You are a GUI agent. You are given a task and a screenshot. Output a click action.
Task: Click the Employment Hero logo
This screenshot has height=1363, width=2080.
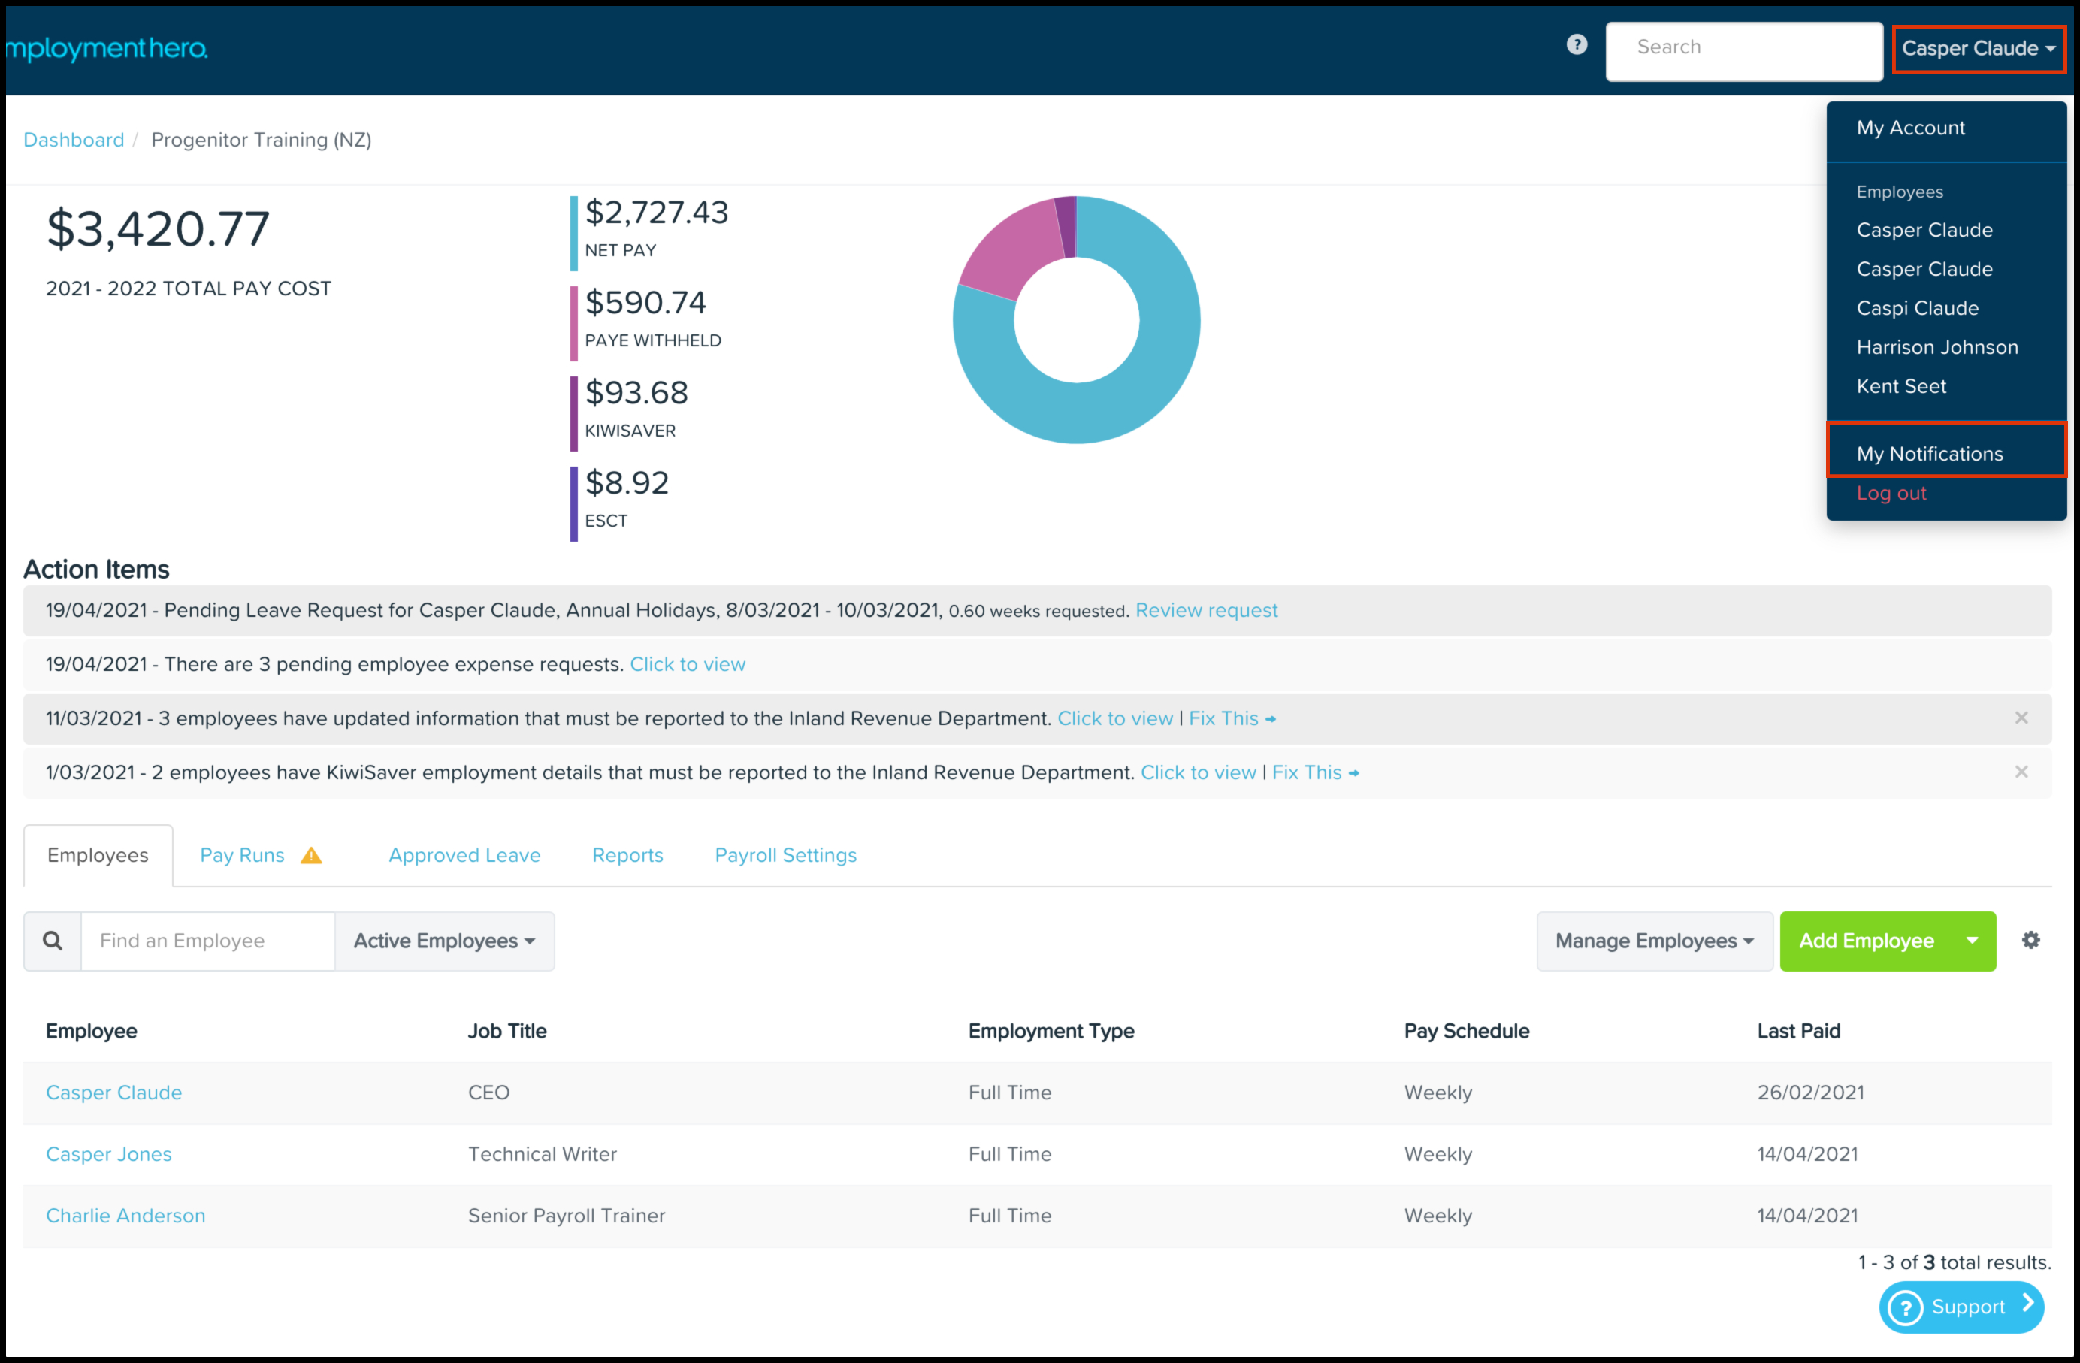point(107,49)
